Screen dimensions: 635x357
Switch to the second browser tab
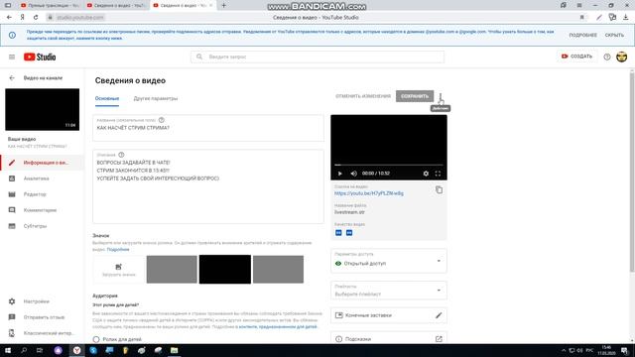coord(116,6)
